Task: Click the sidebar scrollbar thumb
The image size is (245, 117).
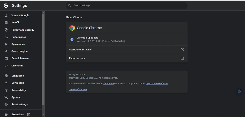Action: tap(43, 60)
